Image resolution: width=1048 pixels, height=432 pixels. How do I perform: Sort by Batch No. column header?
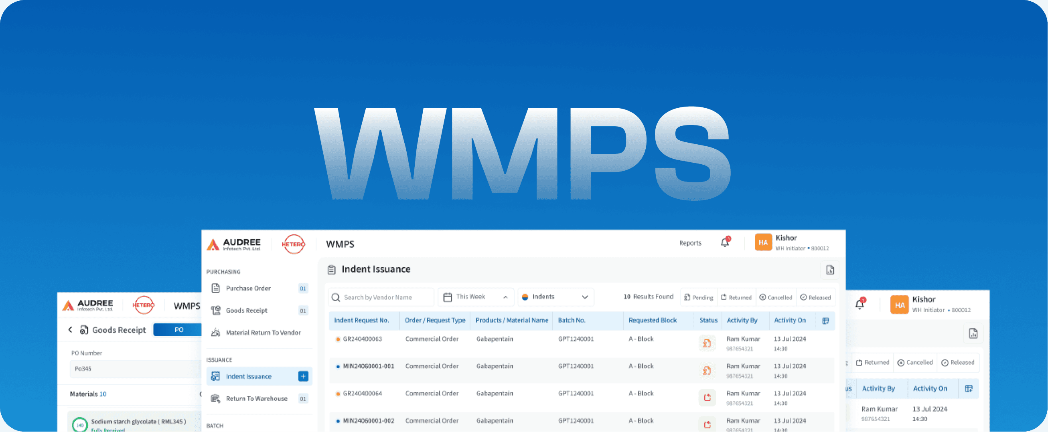pyautogui.click(x=572, y=321)
